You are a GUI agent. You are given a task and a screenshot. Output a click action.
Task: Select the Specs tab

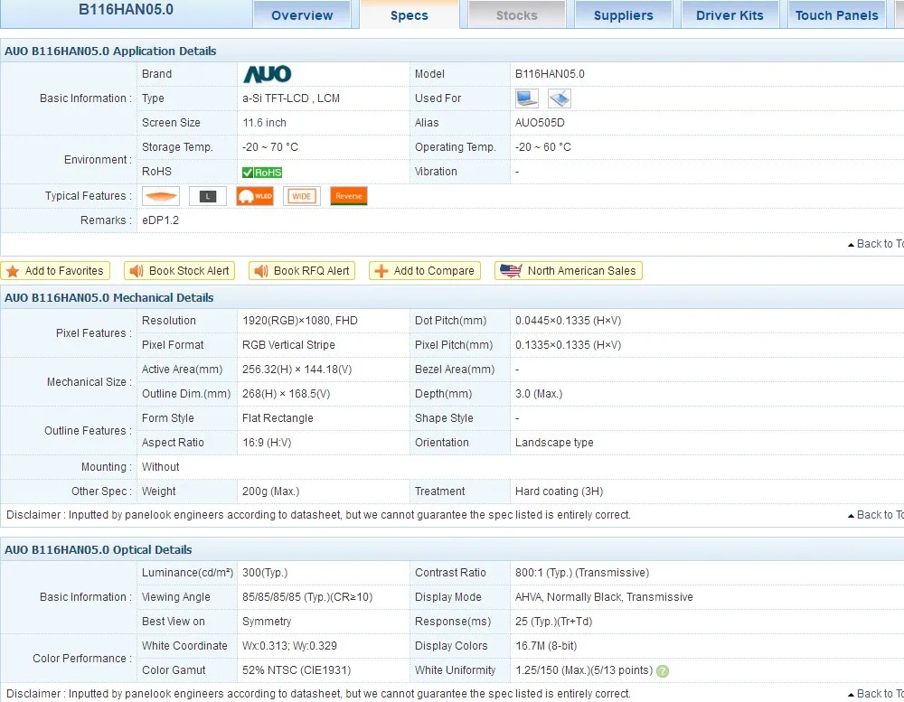pyautogui.click(x=410, y=15)
